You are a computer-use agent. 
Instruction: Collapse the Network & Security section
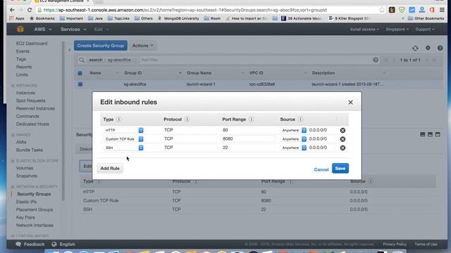pyautogui.click(x=13, y=187)
